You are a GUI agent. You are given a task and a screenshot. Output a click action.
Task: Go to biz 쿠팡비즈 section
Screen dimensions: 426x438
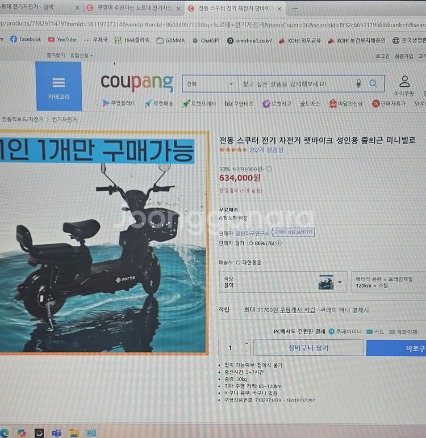(239, 104)
